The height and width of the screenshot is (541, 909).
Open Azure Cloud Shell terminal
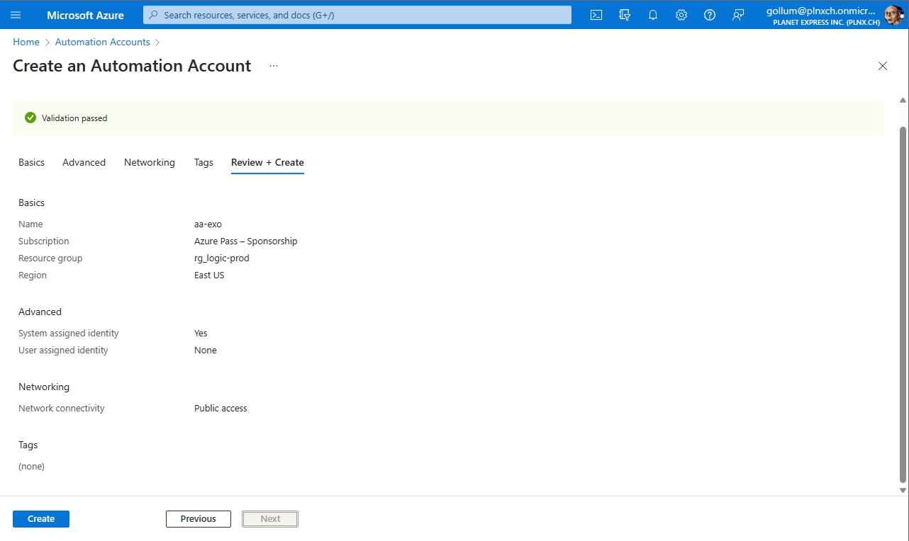(596, 14)
